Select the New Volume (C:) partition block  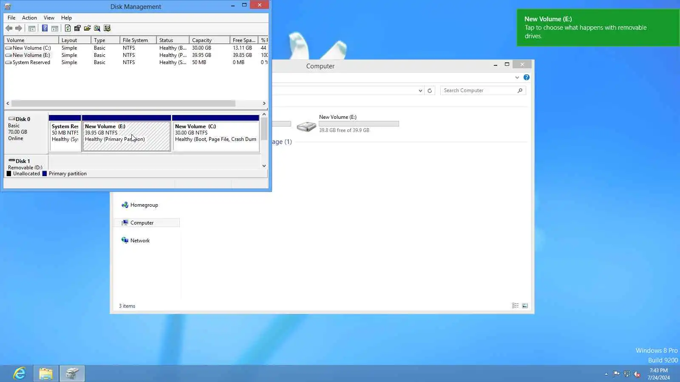(x=216, y=133)
